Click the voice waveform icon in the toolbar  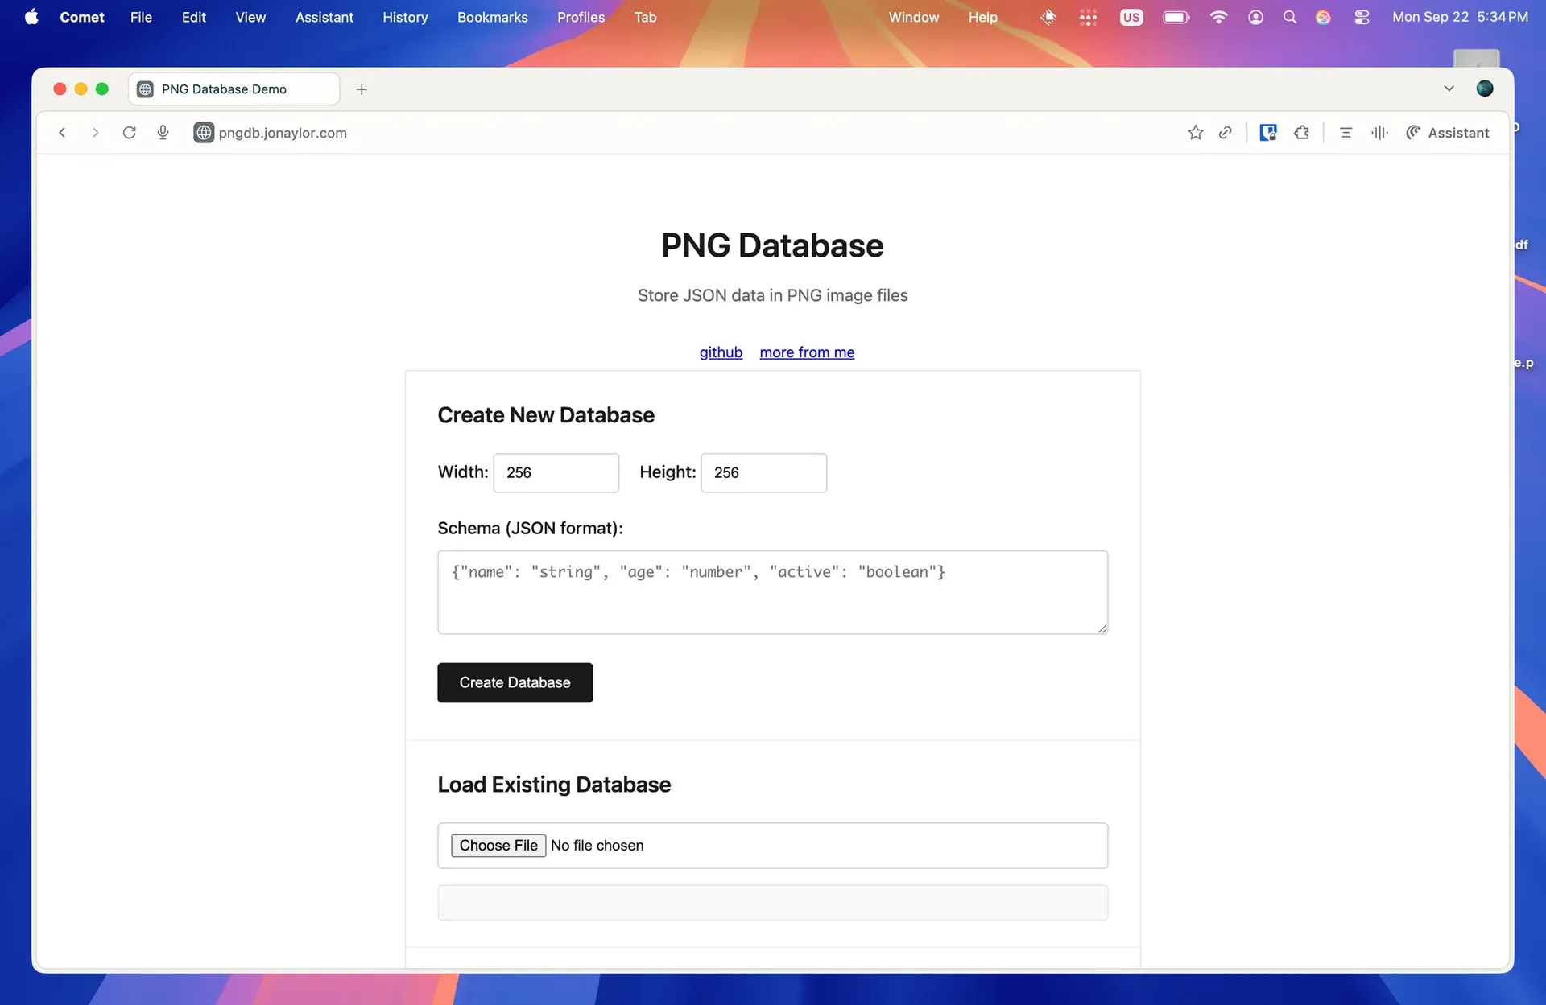(x=1379, y=132)
